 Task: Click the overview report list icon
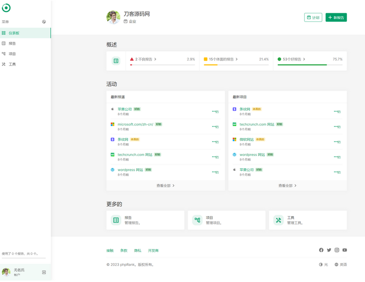click(116, 61)
